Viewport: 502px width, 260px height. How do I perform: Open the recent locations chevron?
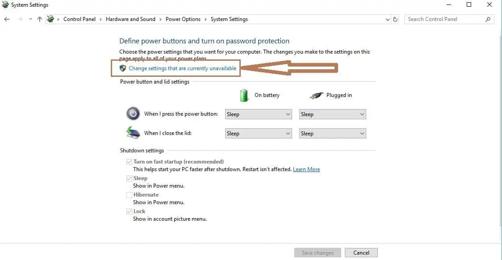(x=30, y=19)
